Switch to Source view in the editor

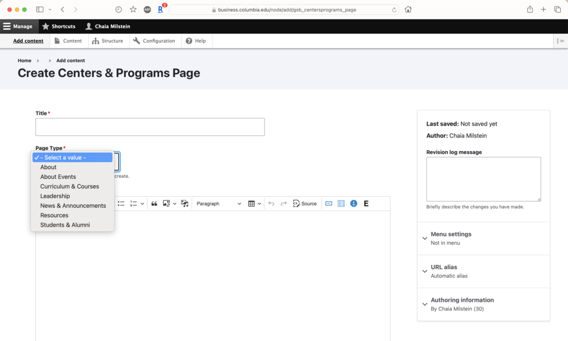pos(305,203)
